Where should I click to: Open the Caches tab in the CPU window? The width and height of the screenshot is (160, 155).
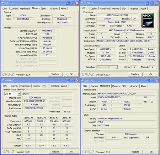click(94, 9)
